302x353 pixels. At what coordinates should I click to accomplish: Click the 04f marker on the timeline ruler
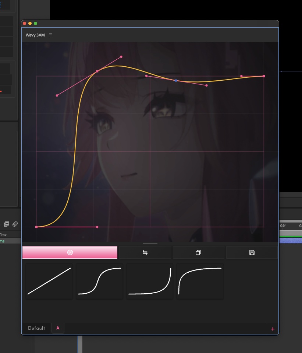[283, 226]
